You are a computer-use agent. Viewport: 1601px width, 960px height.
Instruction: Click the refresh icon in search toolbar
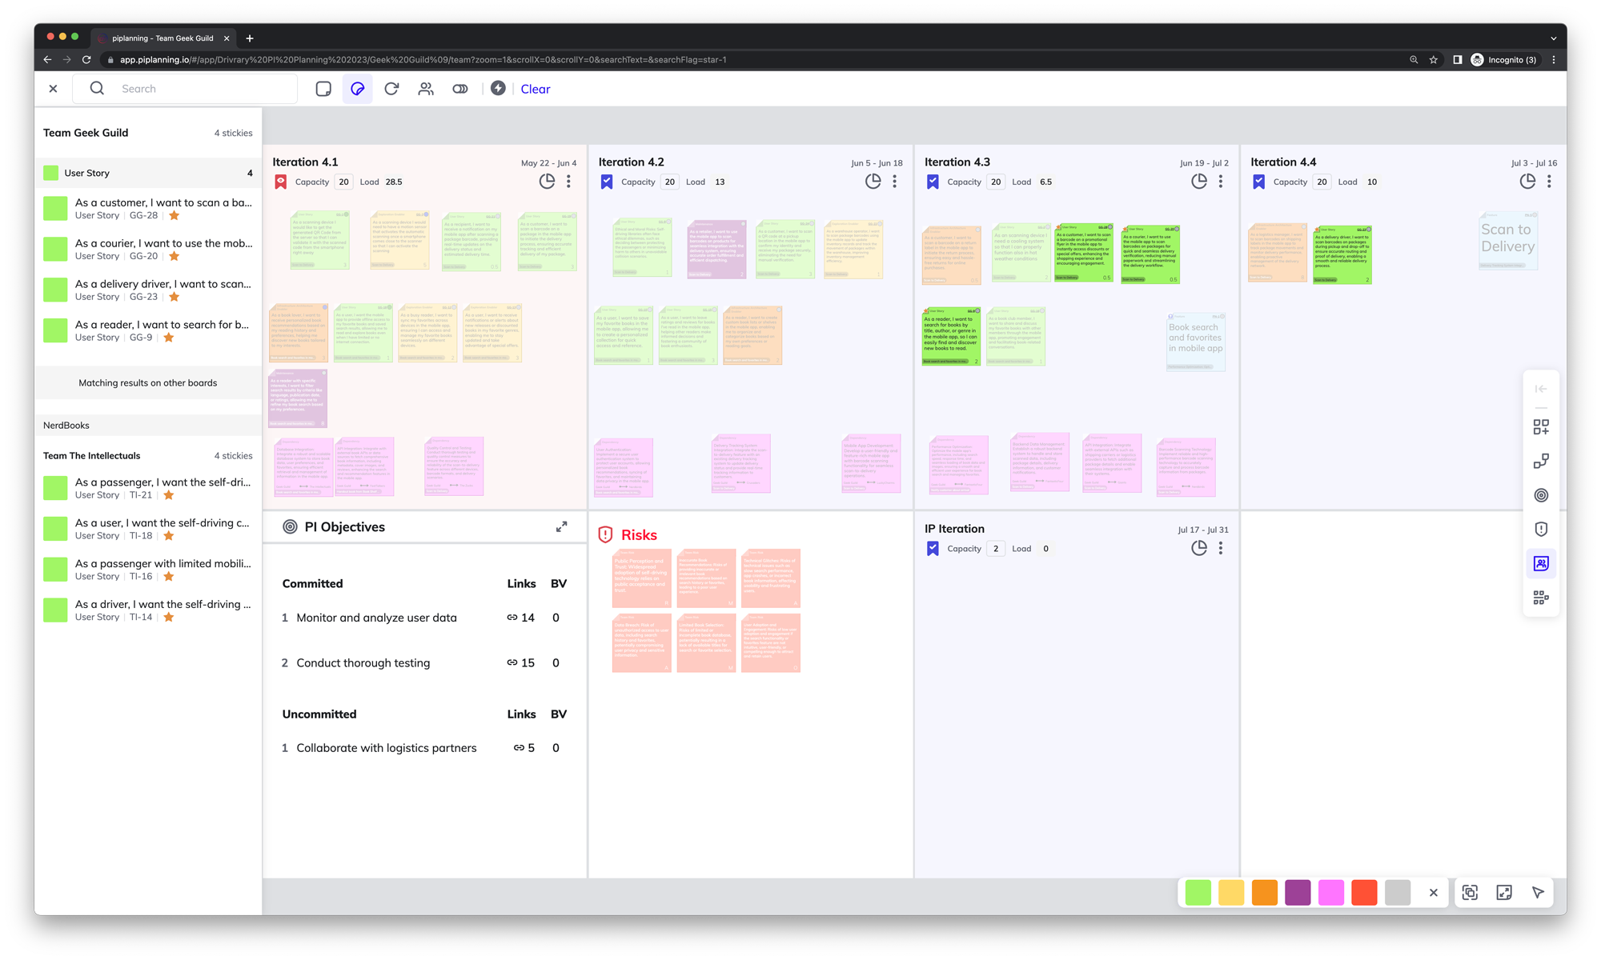[x=391, y=89]
